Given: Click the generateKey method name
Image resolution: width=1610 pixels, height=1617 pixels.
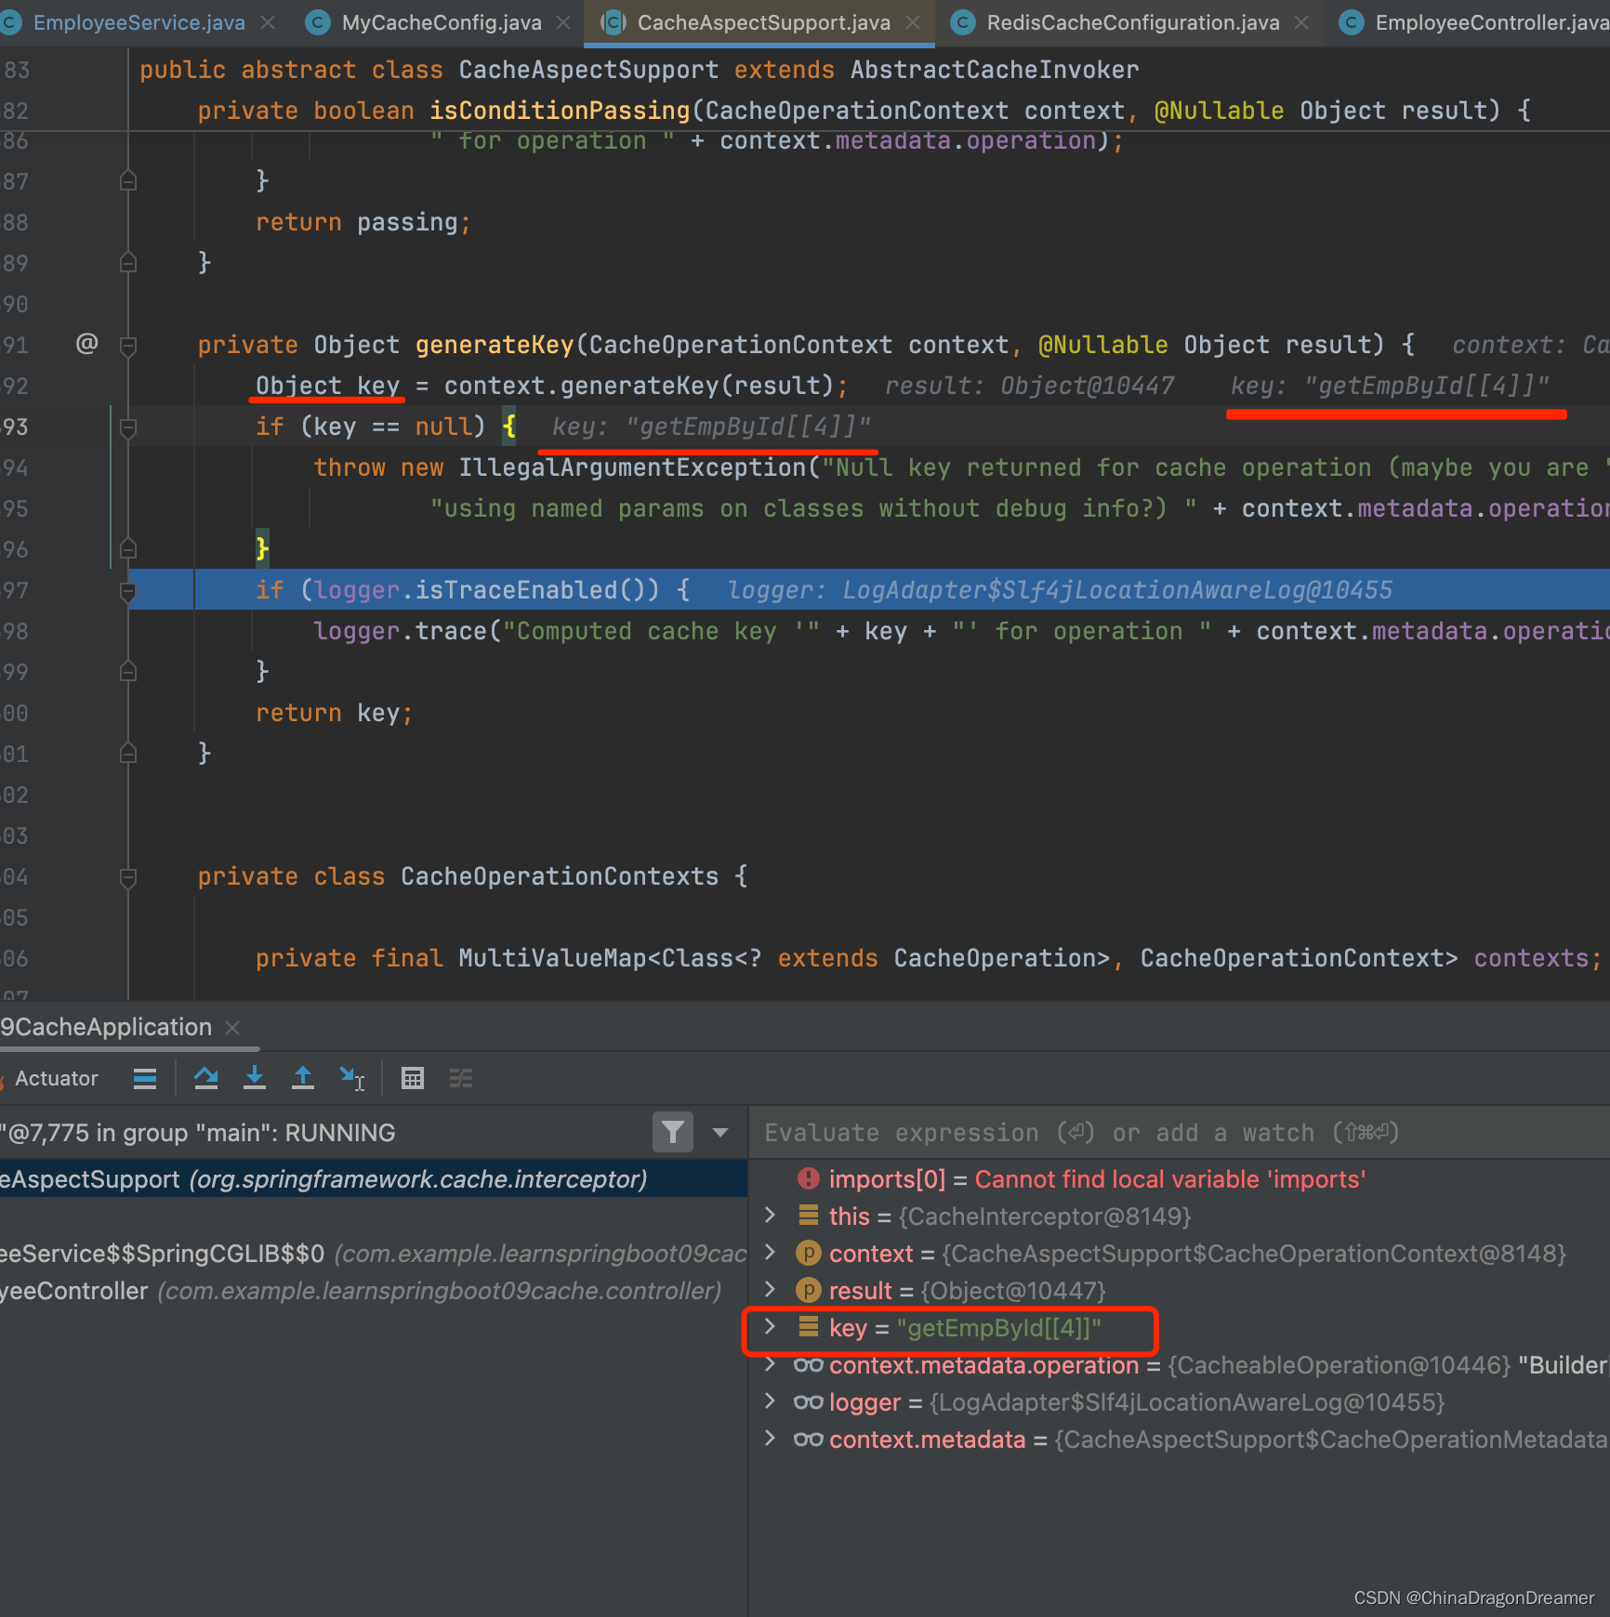Looking at the screenshot, I should coord(495,345).
